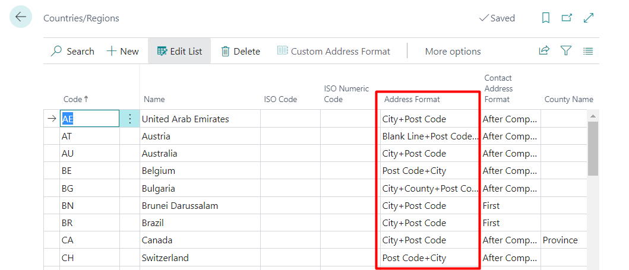629x270 pixels.
Task: Click the share icon
Action: (x=543, y=51)
